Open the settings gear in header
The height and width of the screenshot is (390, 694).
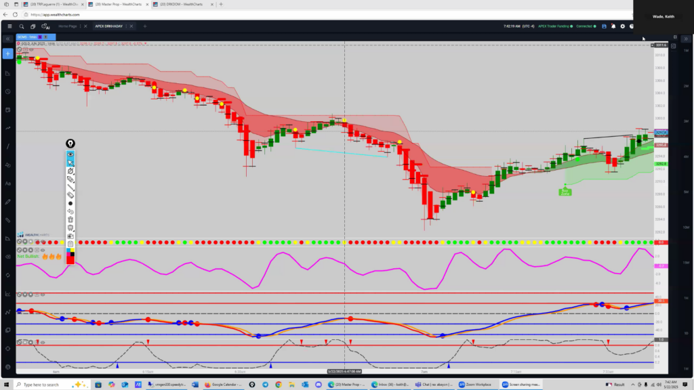click(x=622, y=26)
